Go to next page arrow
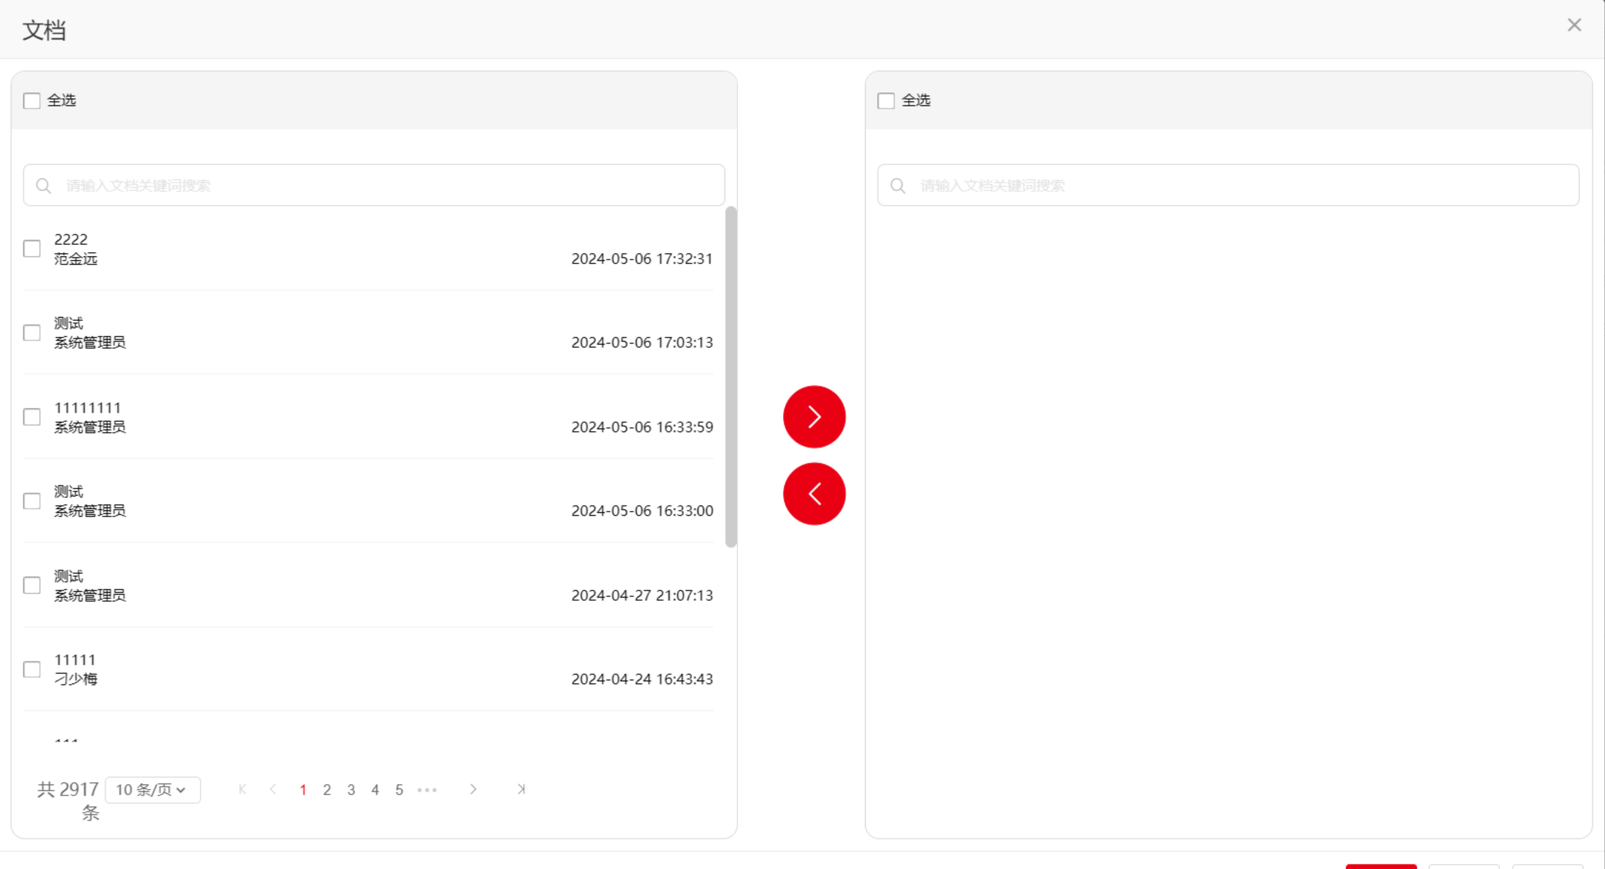This screenshot has width=1605, height=869. click(x=473, y=789)
